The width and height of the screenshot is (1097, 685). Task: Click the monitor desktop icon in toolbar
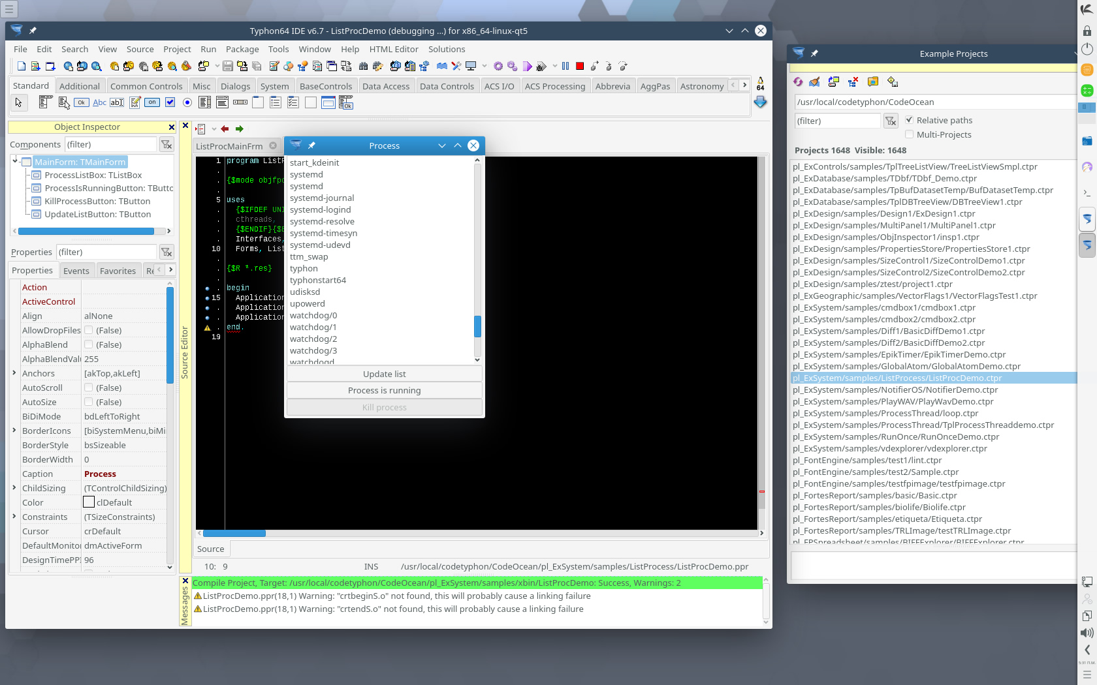click(471, 66)
